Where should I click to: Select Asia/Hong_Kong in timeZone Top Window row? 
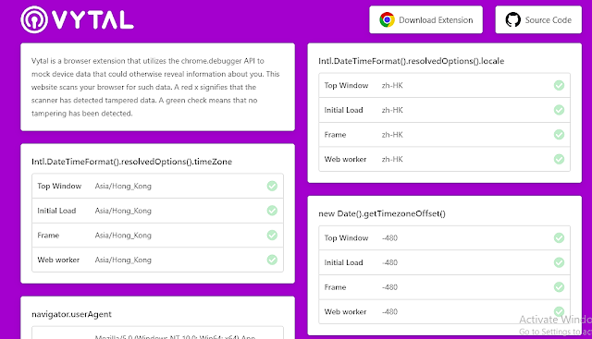tap(123, 187)
